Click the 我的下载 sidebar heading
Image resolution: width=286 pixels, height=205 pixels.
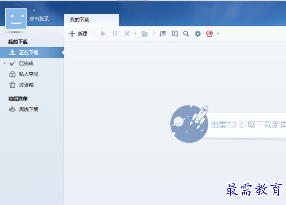18,42
